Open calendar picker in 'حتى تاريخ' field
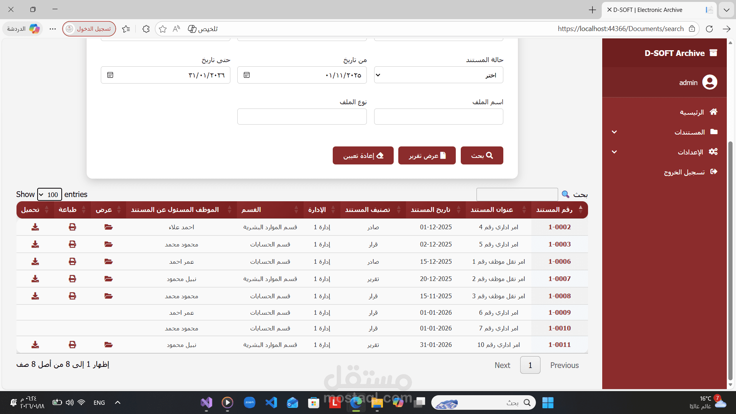This screenshot has width=736, height=414. 110,75
